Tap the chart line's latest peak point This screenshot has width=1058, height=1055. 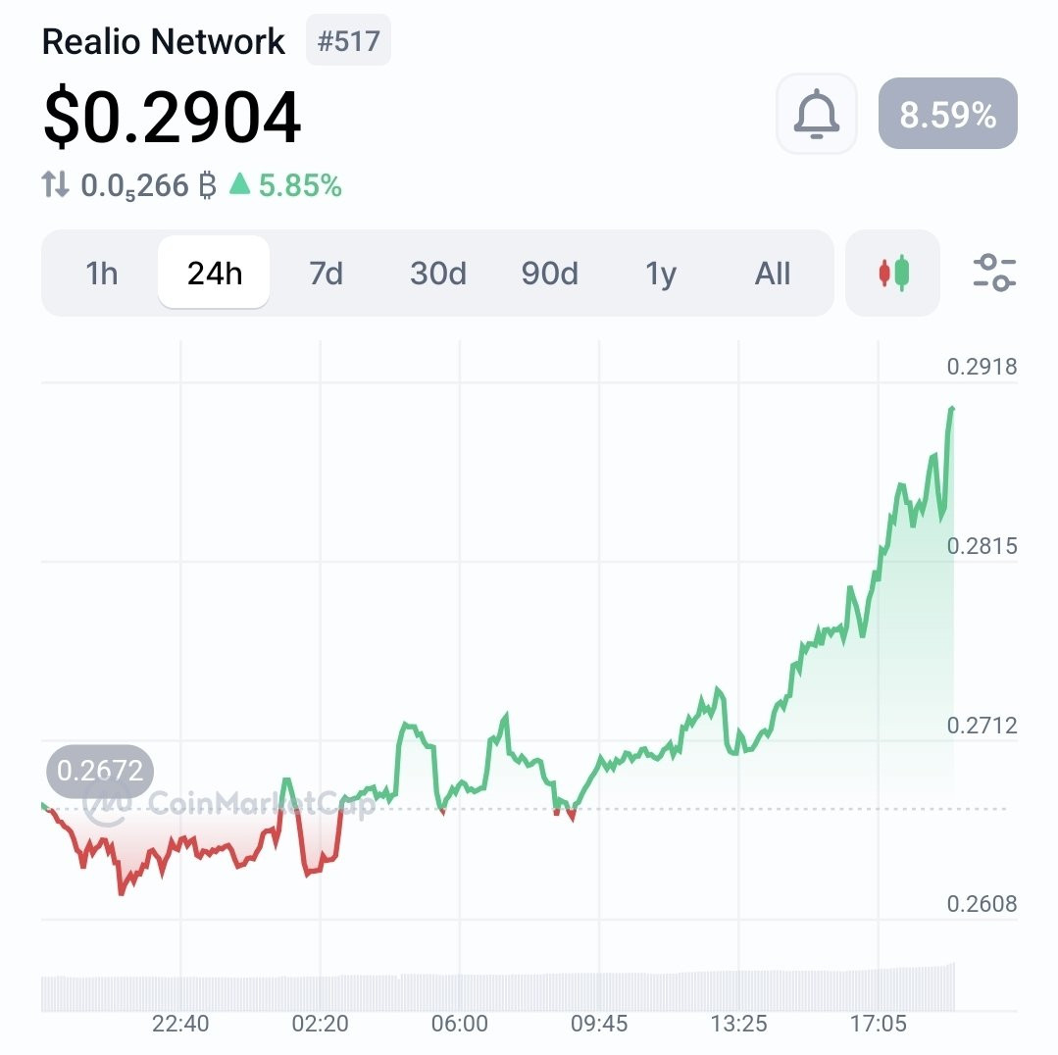pos(952,408)
